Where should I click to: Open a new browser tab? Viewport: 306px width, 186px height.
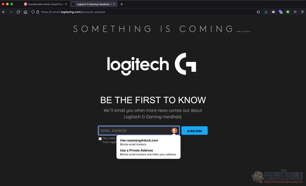(121, 4)
